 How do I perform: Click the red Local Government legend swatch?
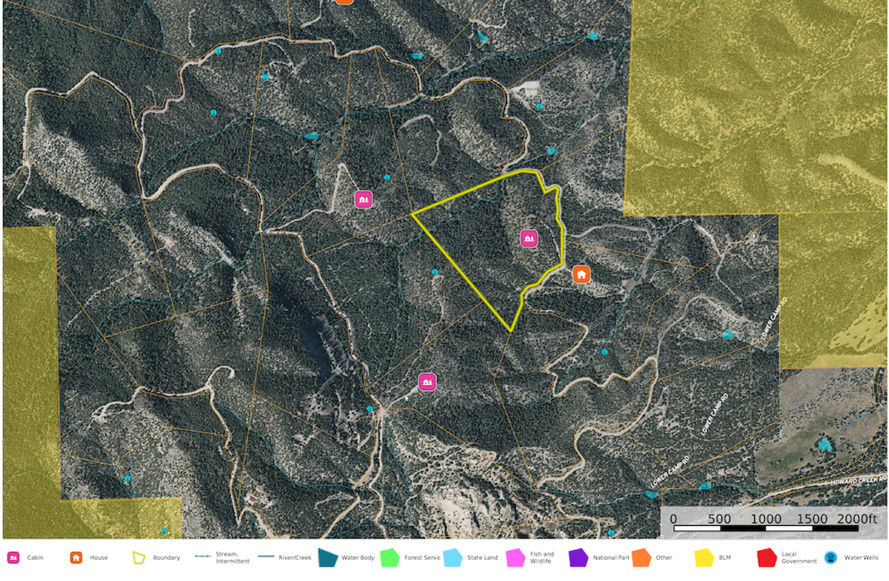766,558
